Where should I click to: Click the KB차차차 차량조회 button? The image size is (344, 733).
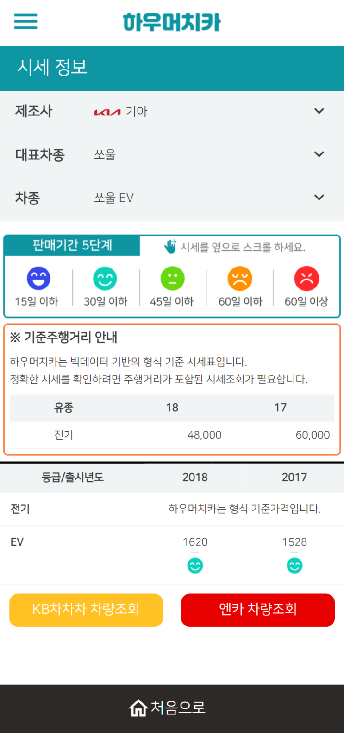tap(86, 610)
